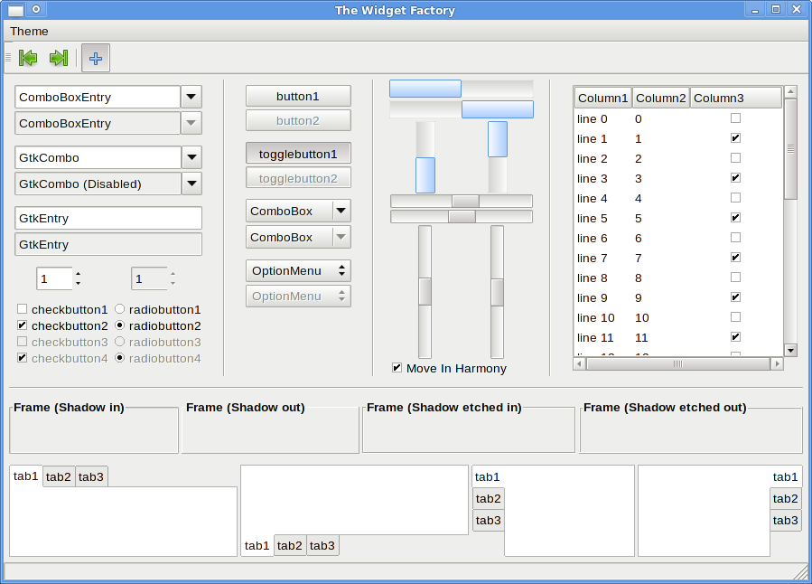Click the enabled GtkEntry text field
This screenshot has width=812, height=584.
pos(108,218)
